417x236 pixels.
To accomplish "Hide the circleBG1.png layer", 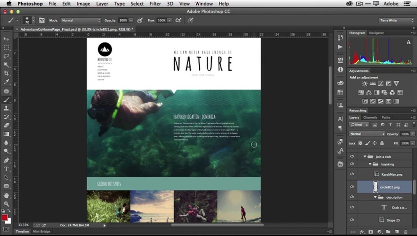I will point(352,187).
